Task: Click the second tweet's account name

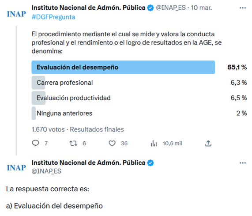Action: click(x=88, y=163)
